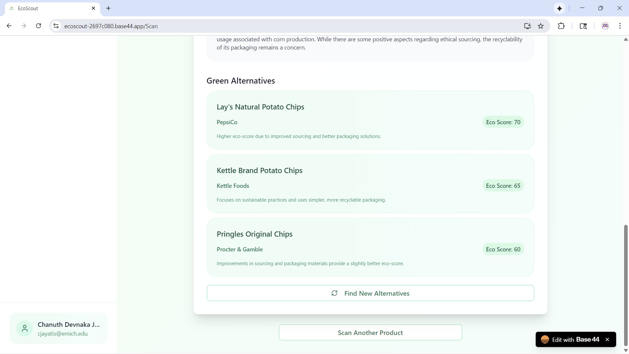Dismiss the Base44 edit banner
The image size is (629, 354).
pos(607,340)
